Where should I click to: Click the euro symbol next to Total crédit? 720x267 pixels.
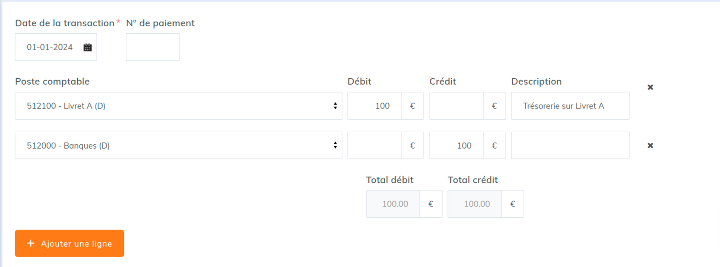click(x=513, y=204)
